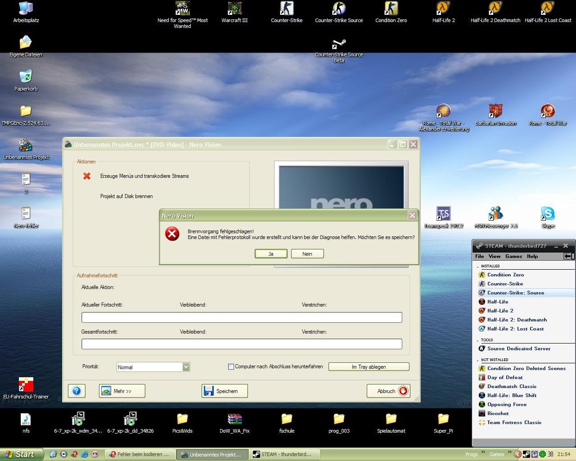Click the Nero preview thumbnail in Nero Vision
This screenshot has height=461, width=576.
pyautogui.click(x=342, y=187)
